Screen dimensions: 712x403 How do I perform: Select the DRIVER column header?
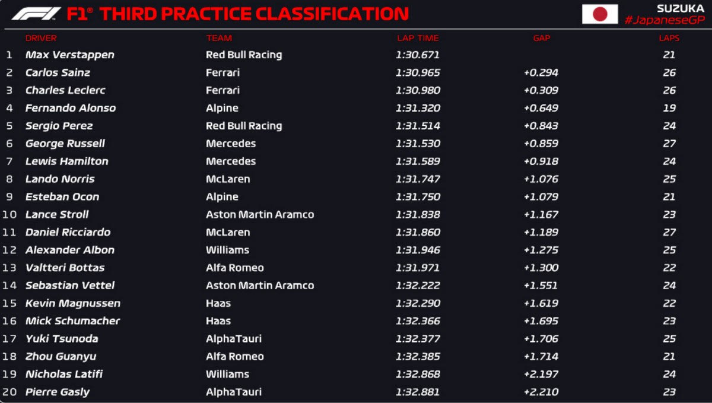coord(41,38)
